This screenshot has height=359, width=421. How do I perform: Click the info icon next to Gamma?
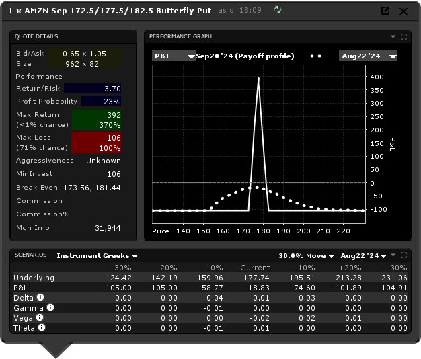[x=50, y=307]
